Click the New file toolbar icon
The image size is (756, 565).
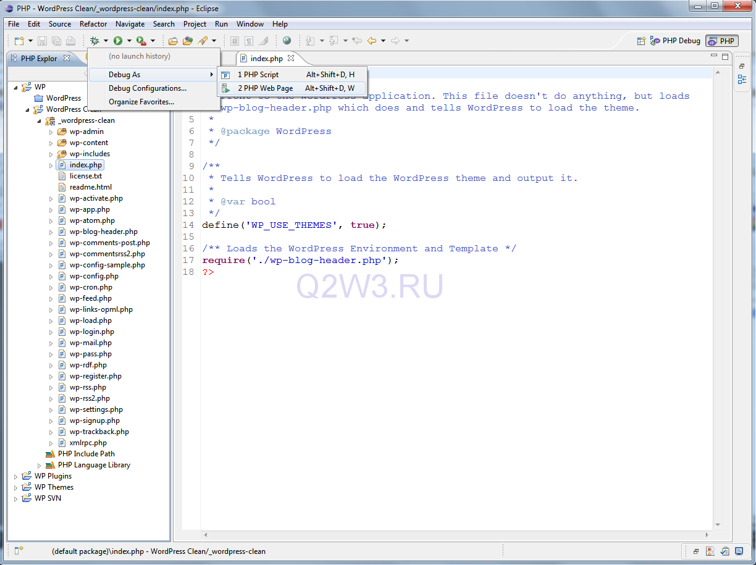tap(19, 41)
